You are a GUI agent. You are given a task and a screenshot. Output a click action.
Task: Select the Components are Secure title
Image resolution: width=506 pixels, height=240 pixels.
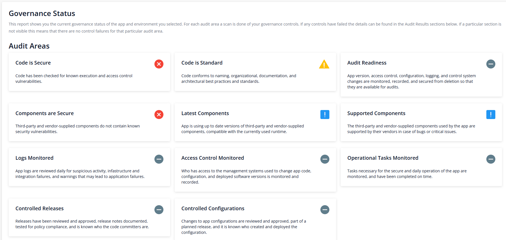[45, 113]
